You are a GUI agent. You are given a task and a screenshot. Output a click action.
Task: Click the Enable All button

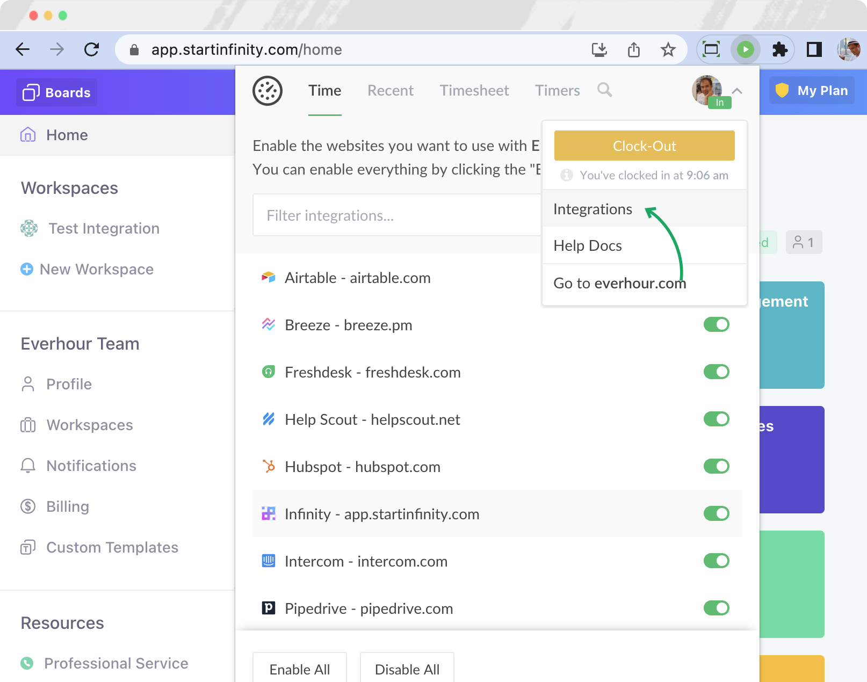[x=299, y=669]
